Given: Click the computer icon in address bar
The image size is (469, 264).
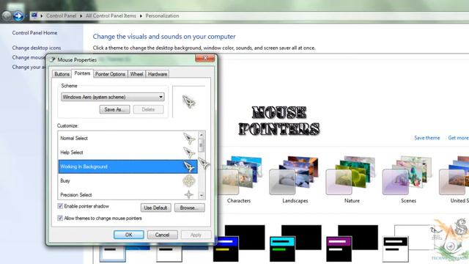Looking at the screenshot, I should pos(34,15).
